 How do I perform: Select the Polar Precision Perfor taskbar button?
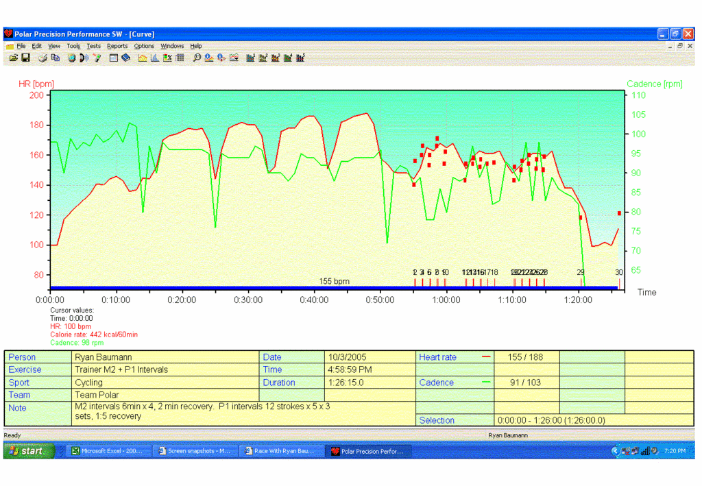[368, 451]
